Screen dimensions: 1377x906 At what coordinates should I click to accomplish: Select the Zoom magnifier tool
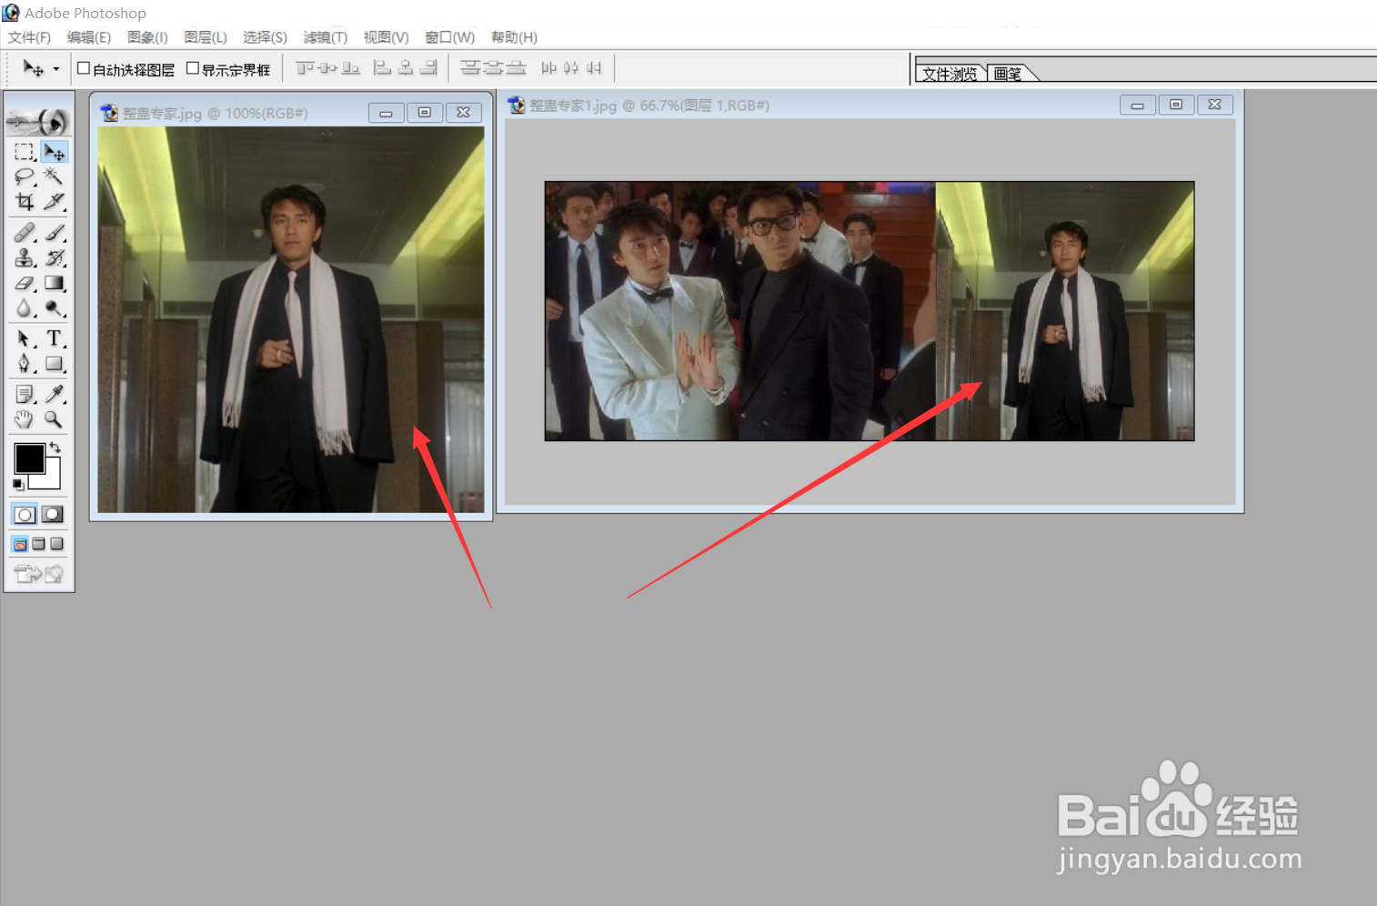coord(54,419)
